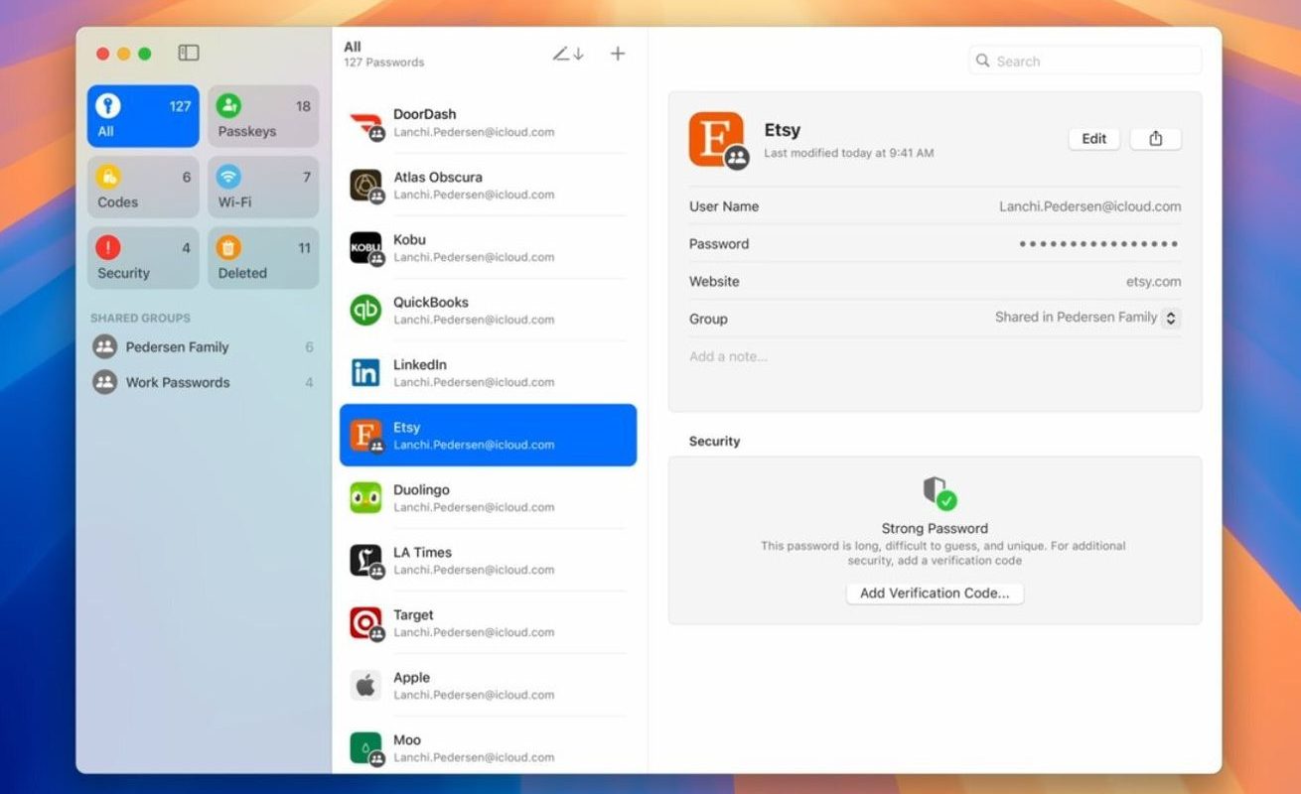This screenshot has width=1301, height=794.
Task: Select the Target entry name
Action: [x=413, y=614]
